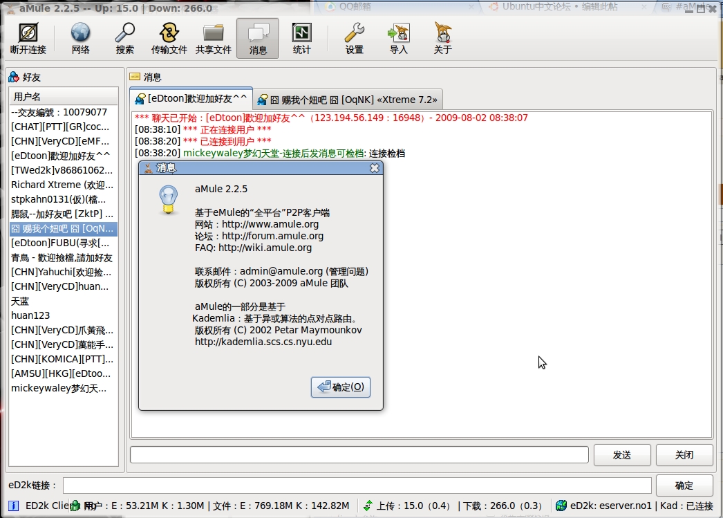Click the 关闭 close chat button

coord(684,455)
